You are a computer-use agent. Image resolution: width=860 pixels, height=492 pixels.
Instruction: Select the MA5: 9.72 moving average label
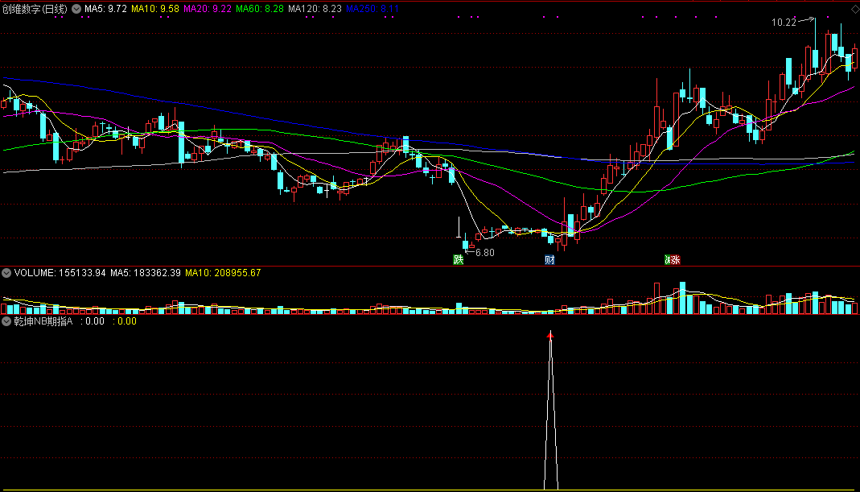tap(105, 9)
